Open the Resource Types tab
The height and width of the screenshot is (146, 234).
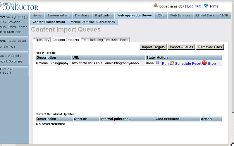coord(116,40)
